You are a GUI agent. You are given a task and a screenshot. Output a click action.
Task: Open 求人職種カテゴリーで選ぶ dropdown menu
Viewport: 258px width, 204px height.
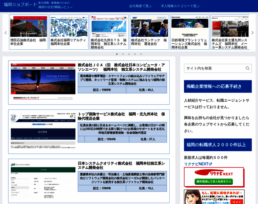pos(182,6)
